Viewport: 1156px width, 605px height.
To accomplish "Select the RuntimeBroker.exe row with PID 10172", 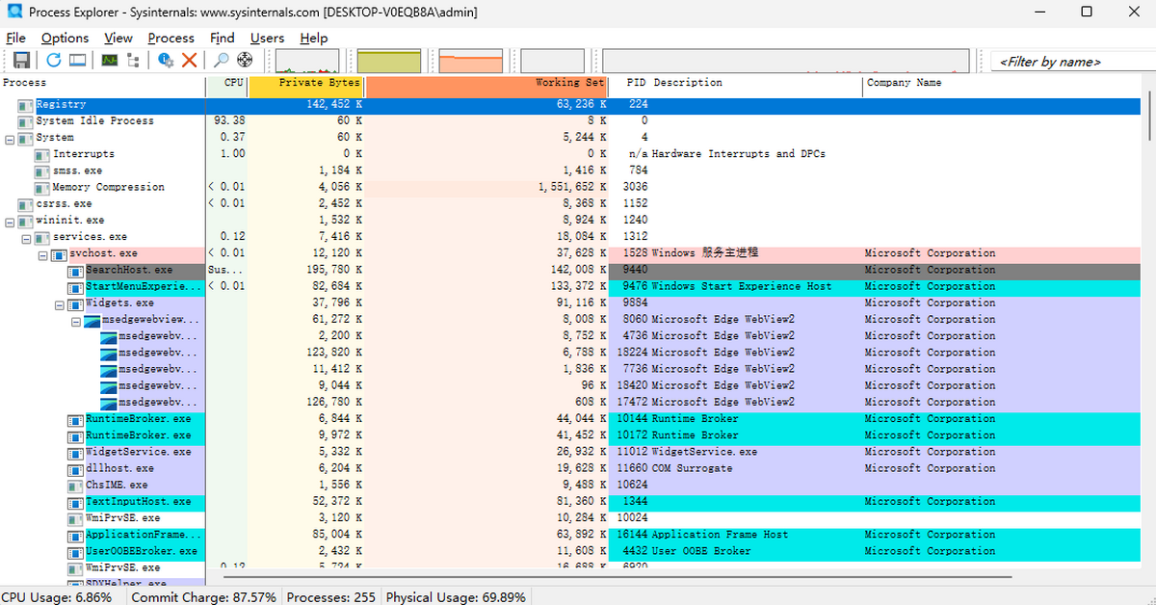I will tap(570, 435).
